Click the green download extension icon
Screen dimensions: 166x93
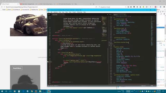143,7
